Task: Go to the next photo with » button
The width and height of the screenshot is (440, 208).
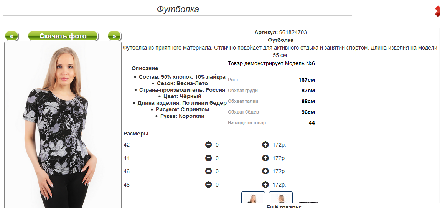Action: pyautogui.click(x=114, y=36)
